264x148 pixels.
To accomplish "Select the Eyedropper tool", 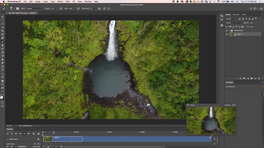I will 3,34.
